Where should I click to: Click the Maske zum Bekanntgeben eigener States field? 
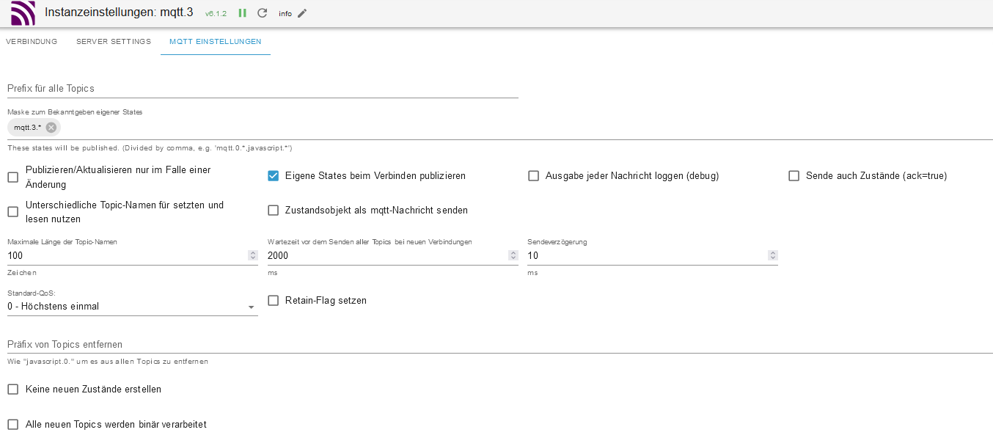pos(500,128)
